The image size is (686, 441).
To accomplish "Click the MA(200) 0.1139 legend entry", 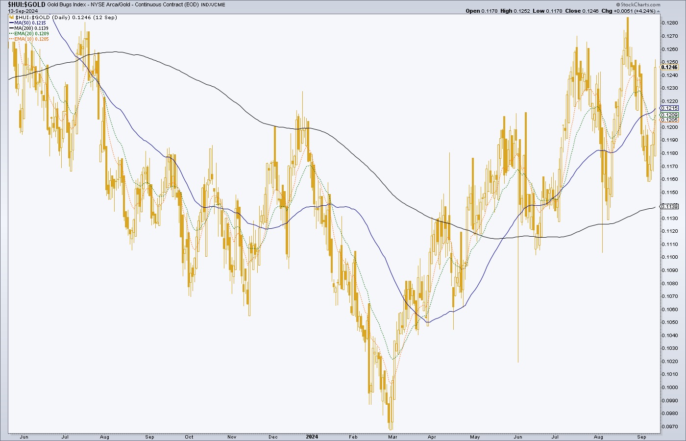I will point(28,28).
